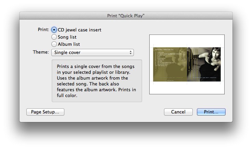Click the theme description text box

tap(97, 81)
